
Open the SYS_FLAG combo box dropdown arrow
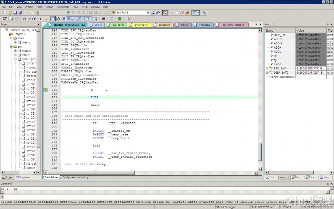[148, 13]
